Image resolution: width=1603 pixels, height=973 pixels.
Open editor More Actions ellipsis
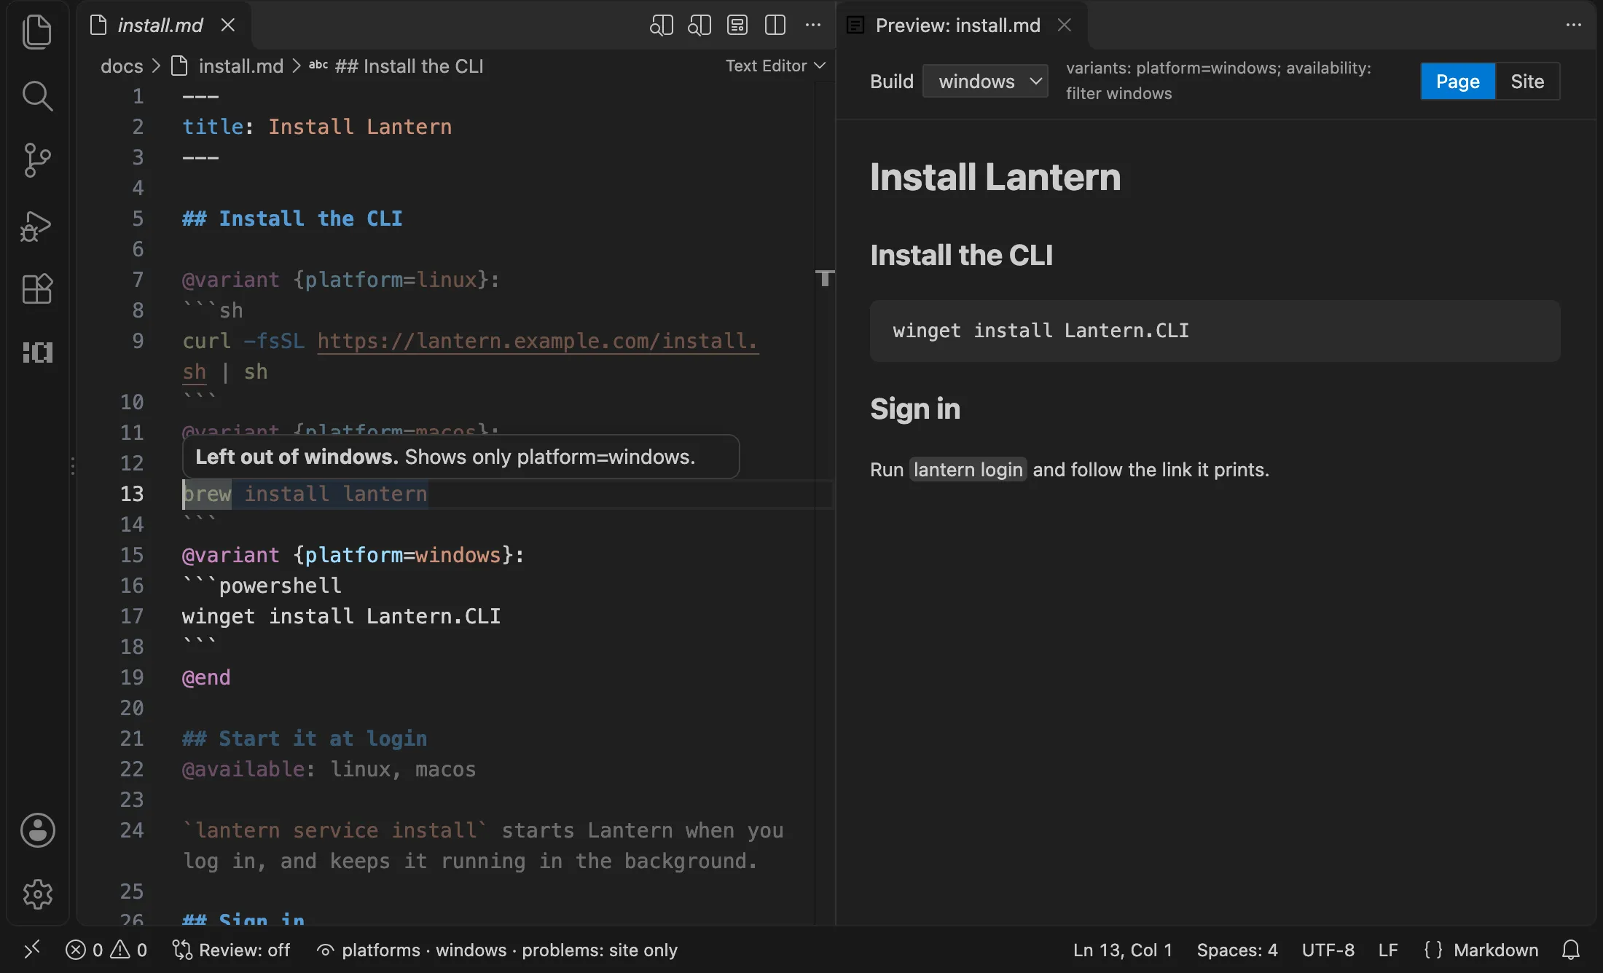click(x=813, y=25)
